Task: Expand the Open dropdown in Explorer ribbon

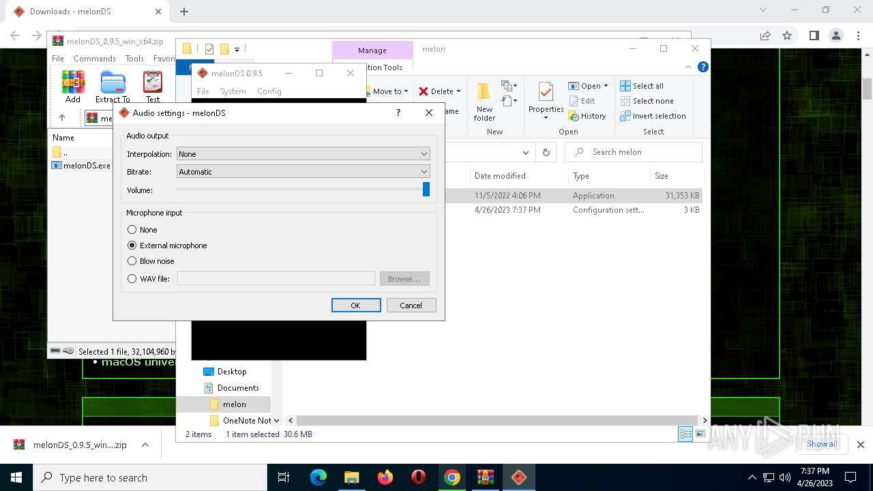Action: tap(606, 86)
